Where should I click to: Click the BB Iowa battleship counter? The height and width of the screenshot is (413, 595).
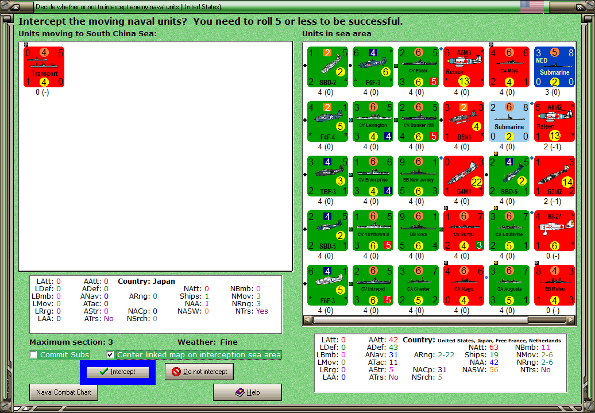coord(418,231)
